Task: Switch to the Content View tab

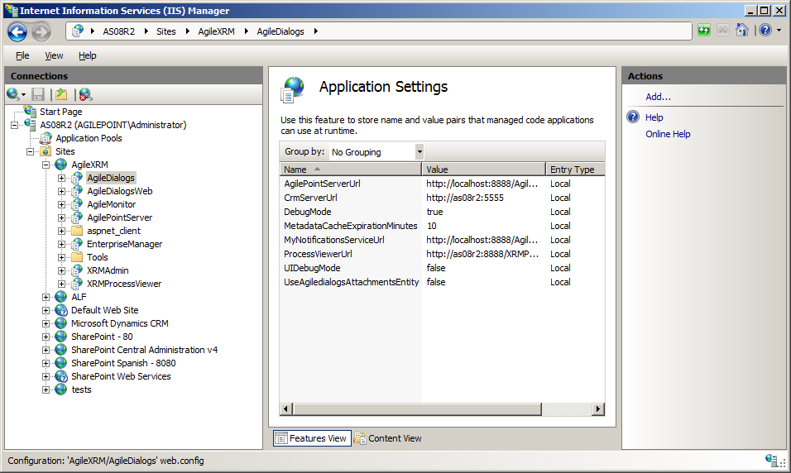Action: pos(388,438)
